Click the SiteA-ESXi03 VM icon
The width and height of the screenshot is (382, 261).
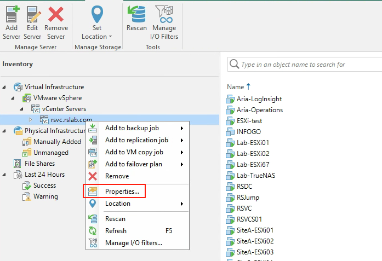click(230, 252)
